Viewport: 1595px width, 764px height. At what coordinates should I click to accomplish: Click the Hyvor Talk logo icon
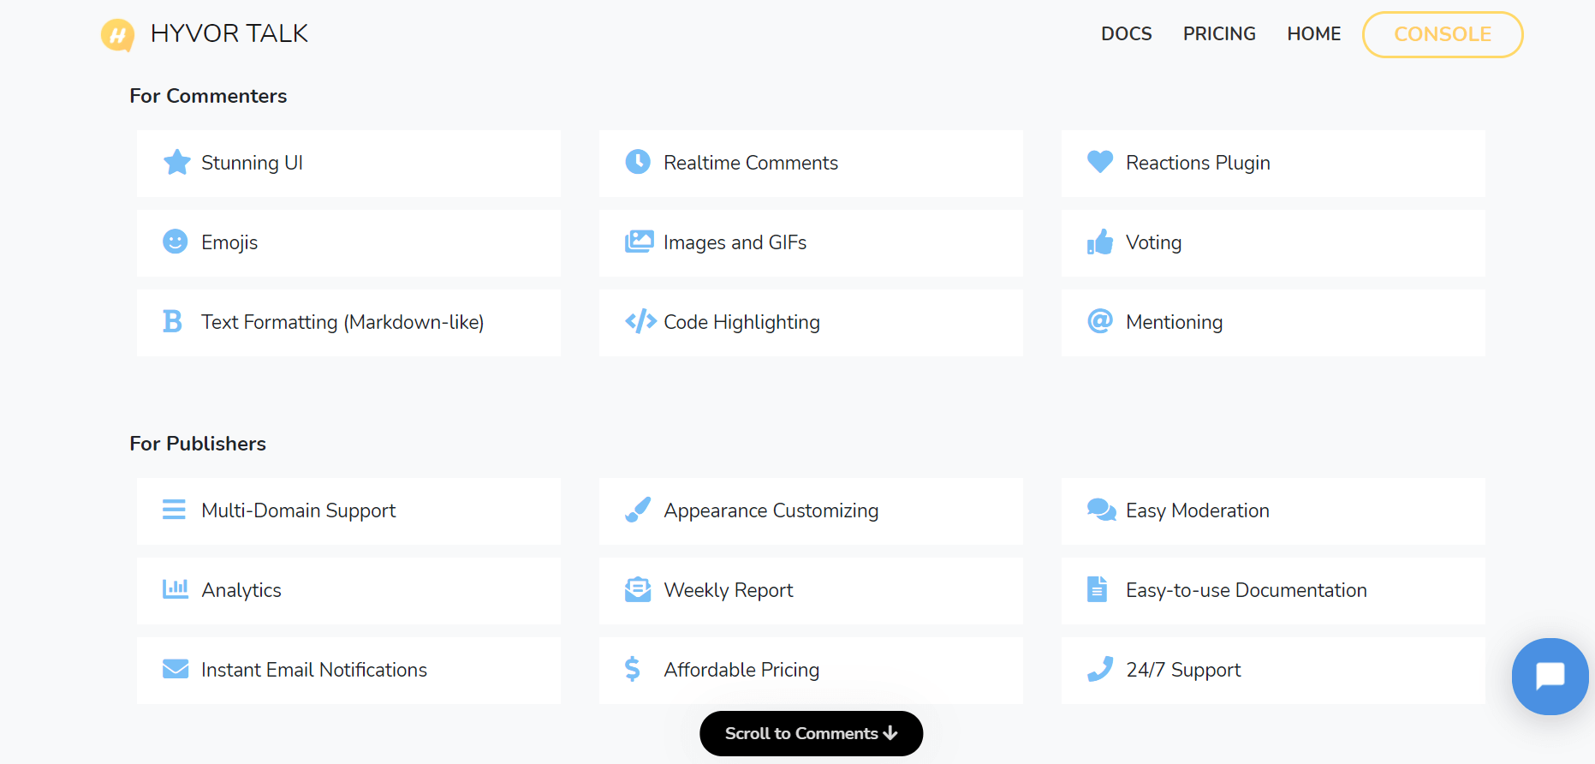click(x=118, y=35)
